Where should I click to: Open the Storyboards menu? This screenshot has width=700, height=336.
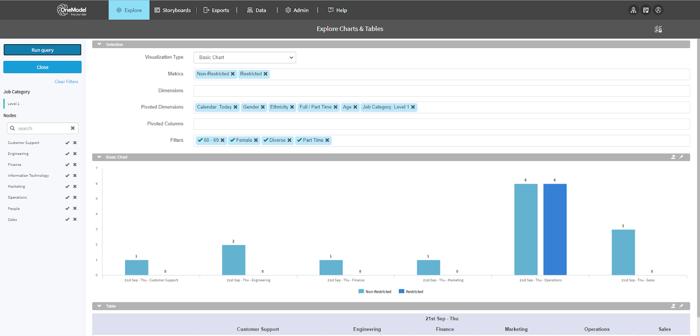[172, 10]
